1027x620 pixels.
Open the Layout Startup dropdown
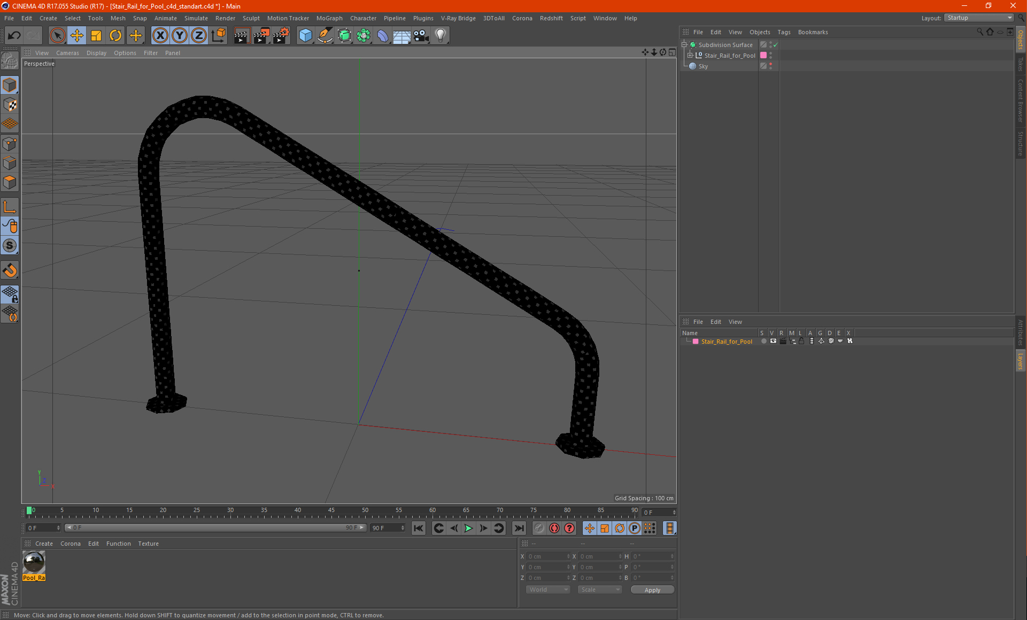[979, 18]
